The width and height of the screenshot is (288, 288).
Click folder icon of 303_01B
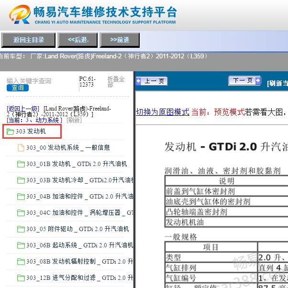(x=21, y=164)
